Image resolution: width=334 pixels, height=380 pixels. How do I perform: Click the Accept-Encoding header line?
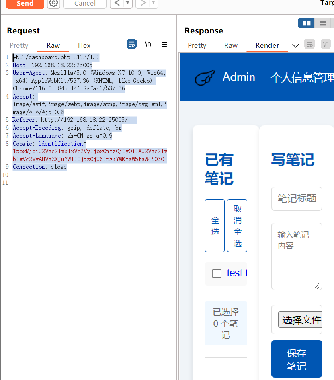pos(67,128)
